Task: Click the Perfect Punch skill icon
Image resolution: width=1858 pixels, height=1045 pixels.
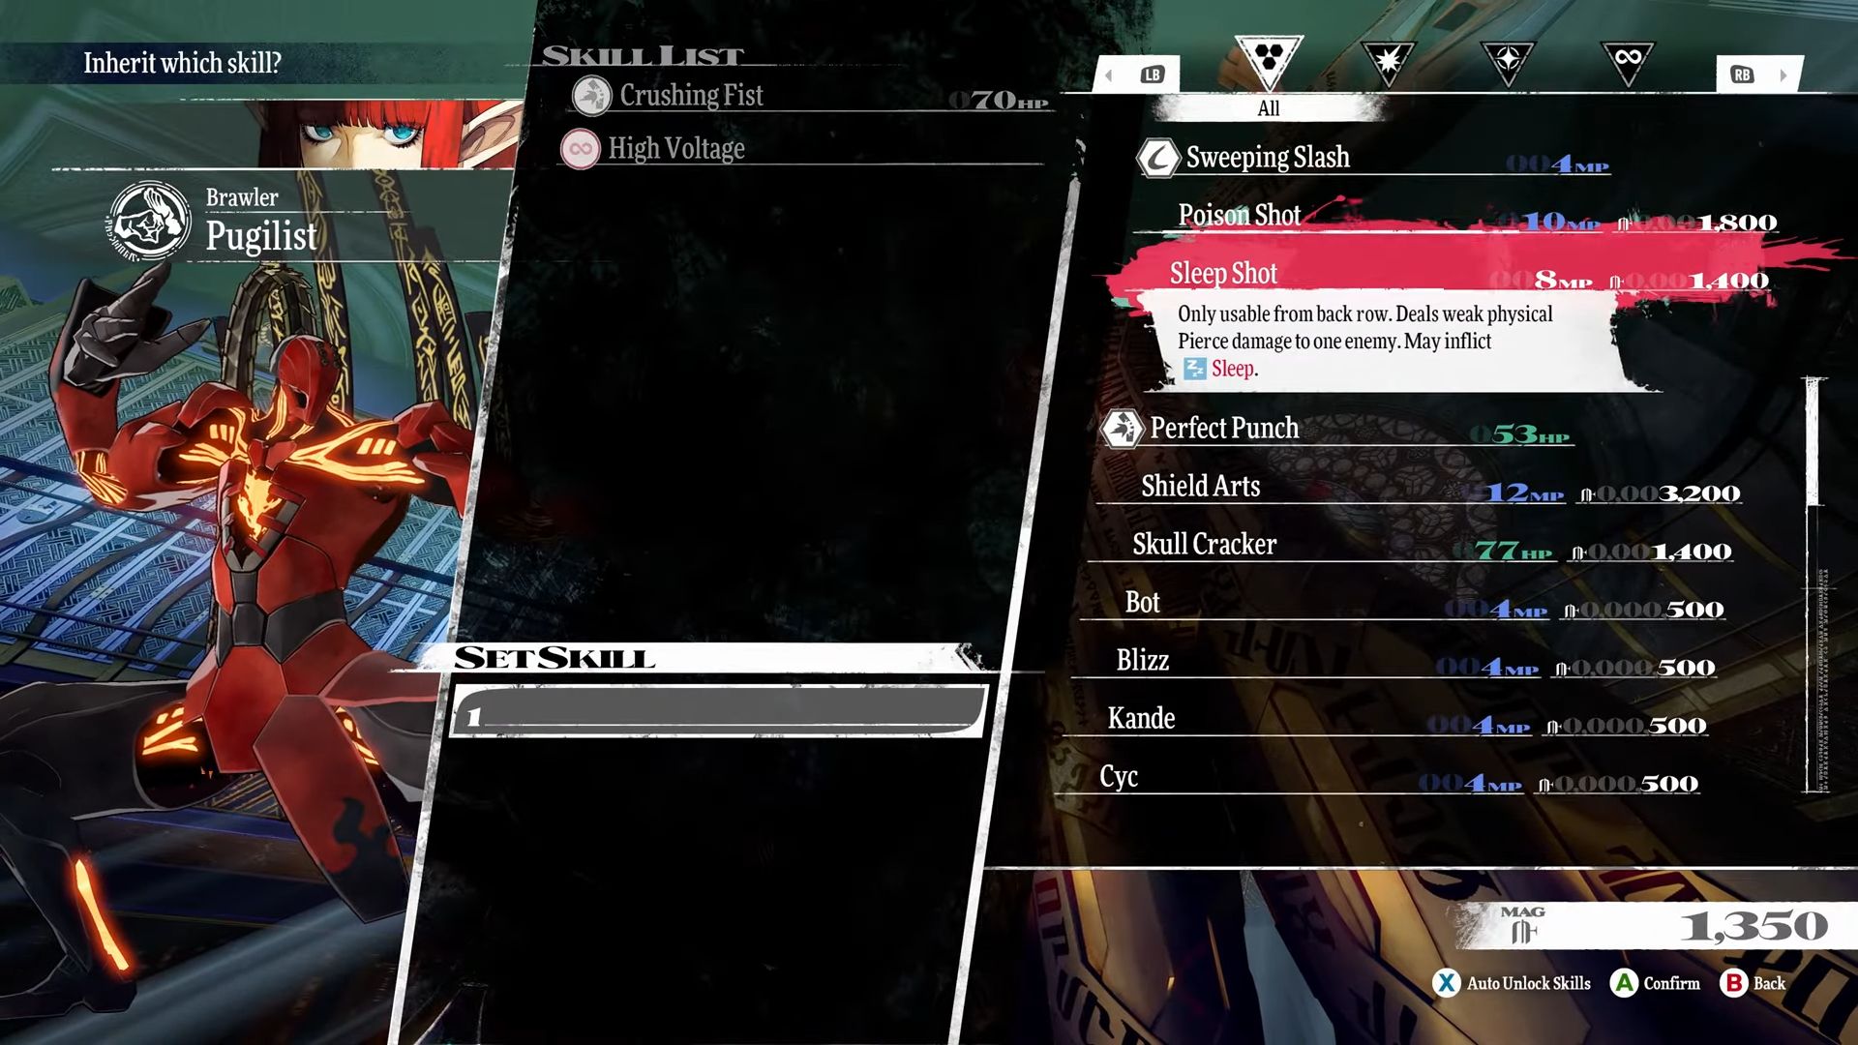Action: pos(1123,426)
